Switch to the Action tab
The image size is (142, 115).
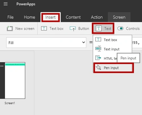tap(97, 17)
